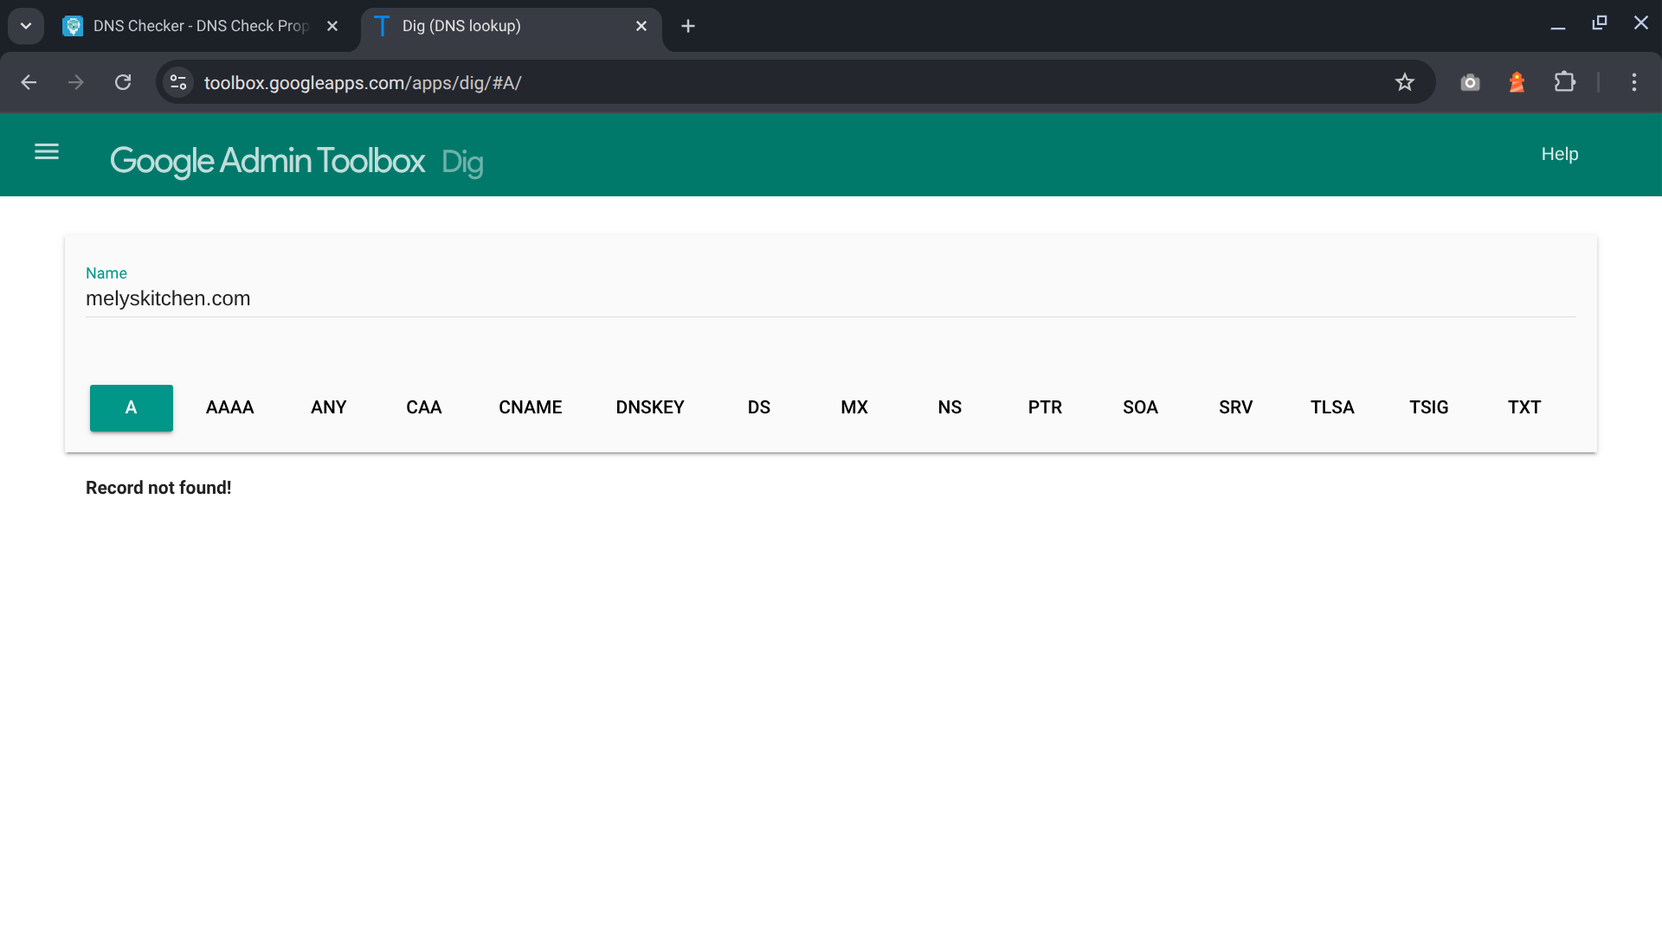Viewport: 1662px width, 934px height.
Task: Click the Name input field
Action: 829,298
